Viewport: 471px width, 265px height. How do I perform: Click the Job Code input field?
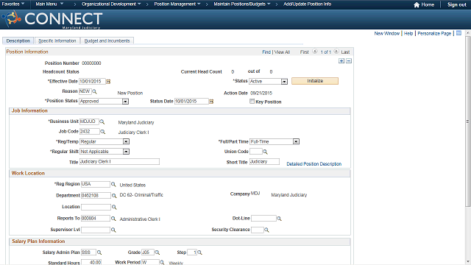[x=90, y=132]
